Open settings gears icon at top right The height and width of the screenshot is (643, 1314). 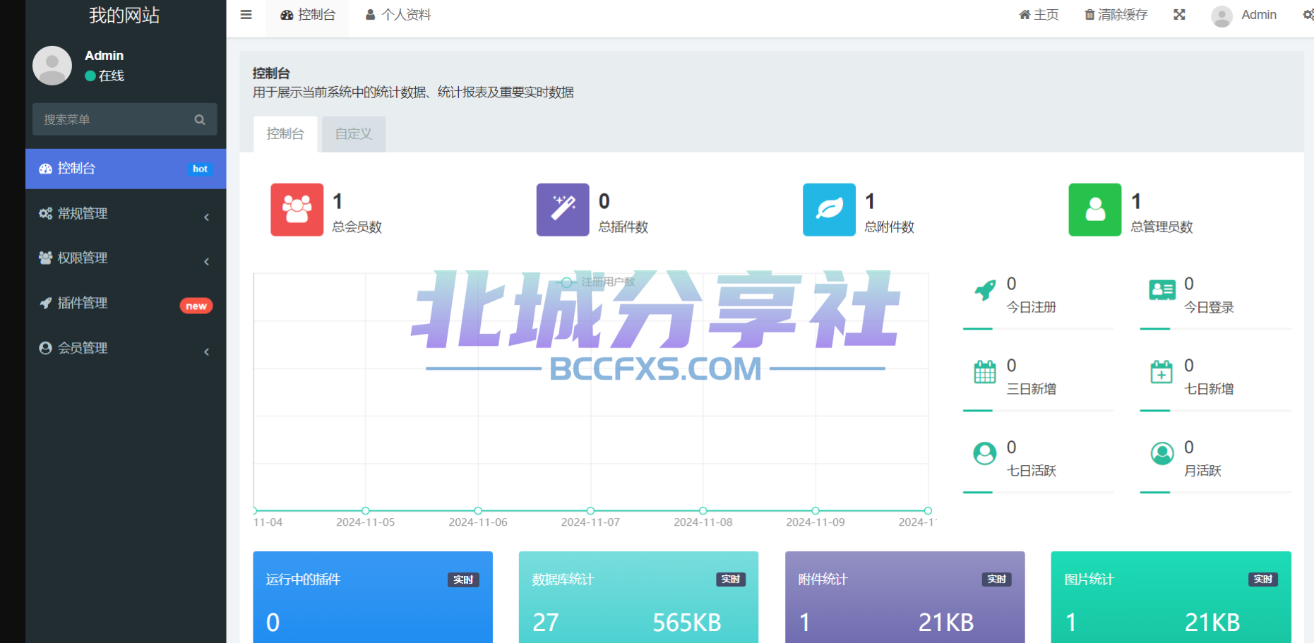click(1308, 15)
